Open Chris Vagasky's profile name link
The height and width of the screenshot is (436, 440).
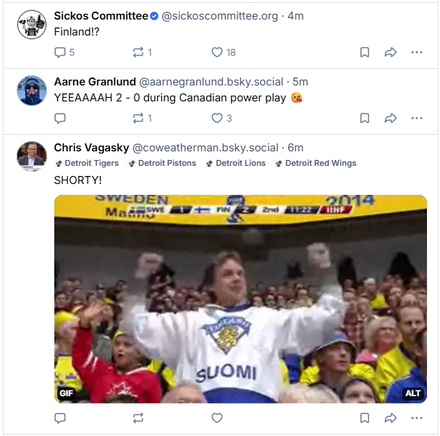[x=90, y=148]
